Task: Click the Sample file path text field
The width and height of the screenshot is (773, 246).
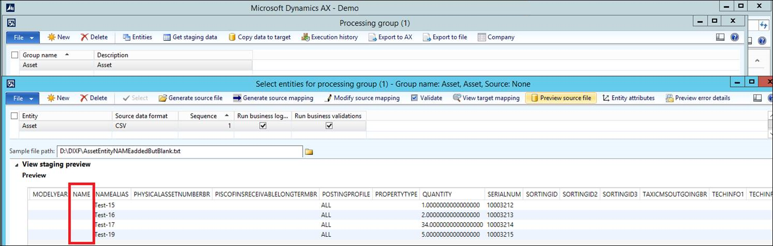Action: 179,152
